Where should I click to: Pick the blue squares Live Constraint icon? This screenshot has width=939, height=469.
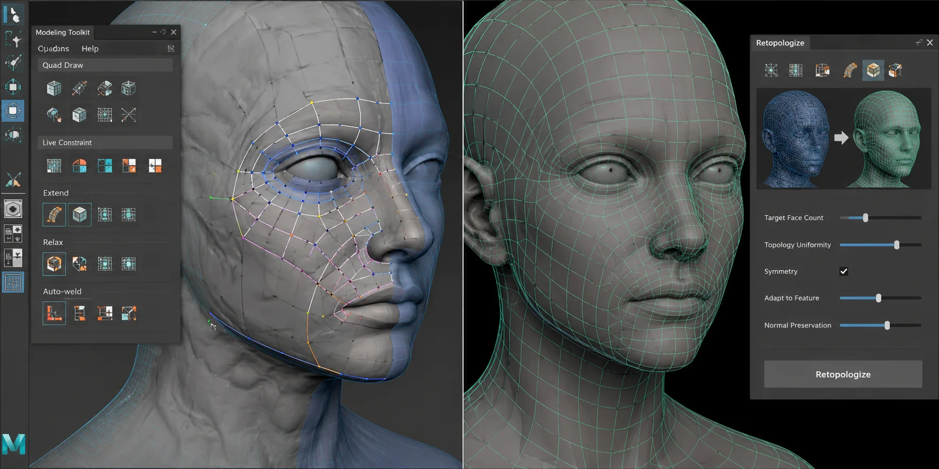[105, 166]
